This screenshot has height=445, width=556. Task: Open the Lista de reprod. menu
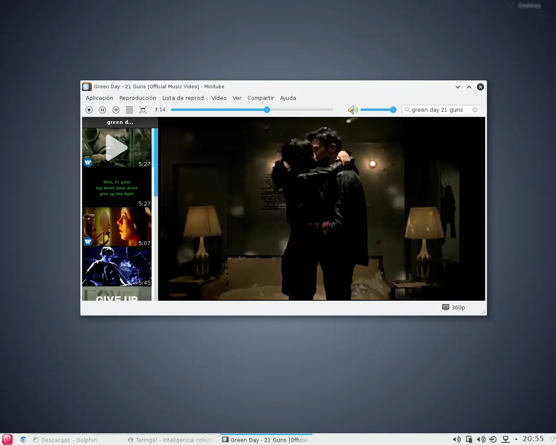click(x=184, y=98)
